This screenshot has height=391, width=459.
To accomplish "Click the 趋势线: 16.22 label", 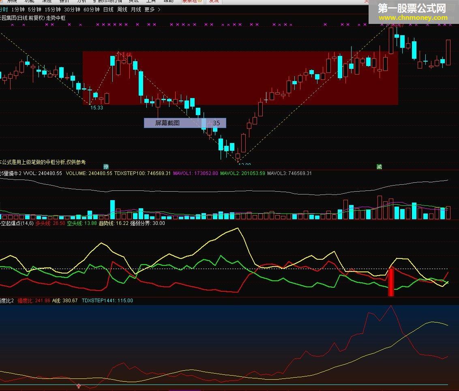I will [x=114, y=223].
